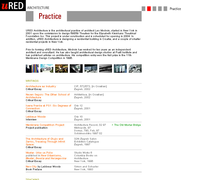
Task: Open 'Mostar: Urbs vs.Polis' essay link
Action: (x=39, y=153)
